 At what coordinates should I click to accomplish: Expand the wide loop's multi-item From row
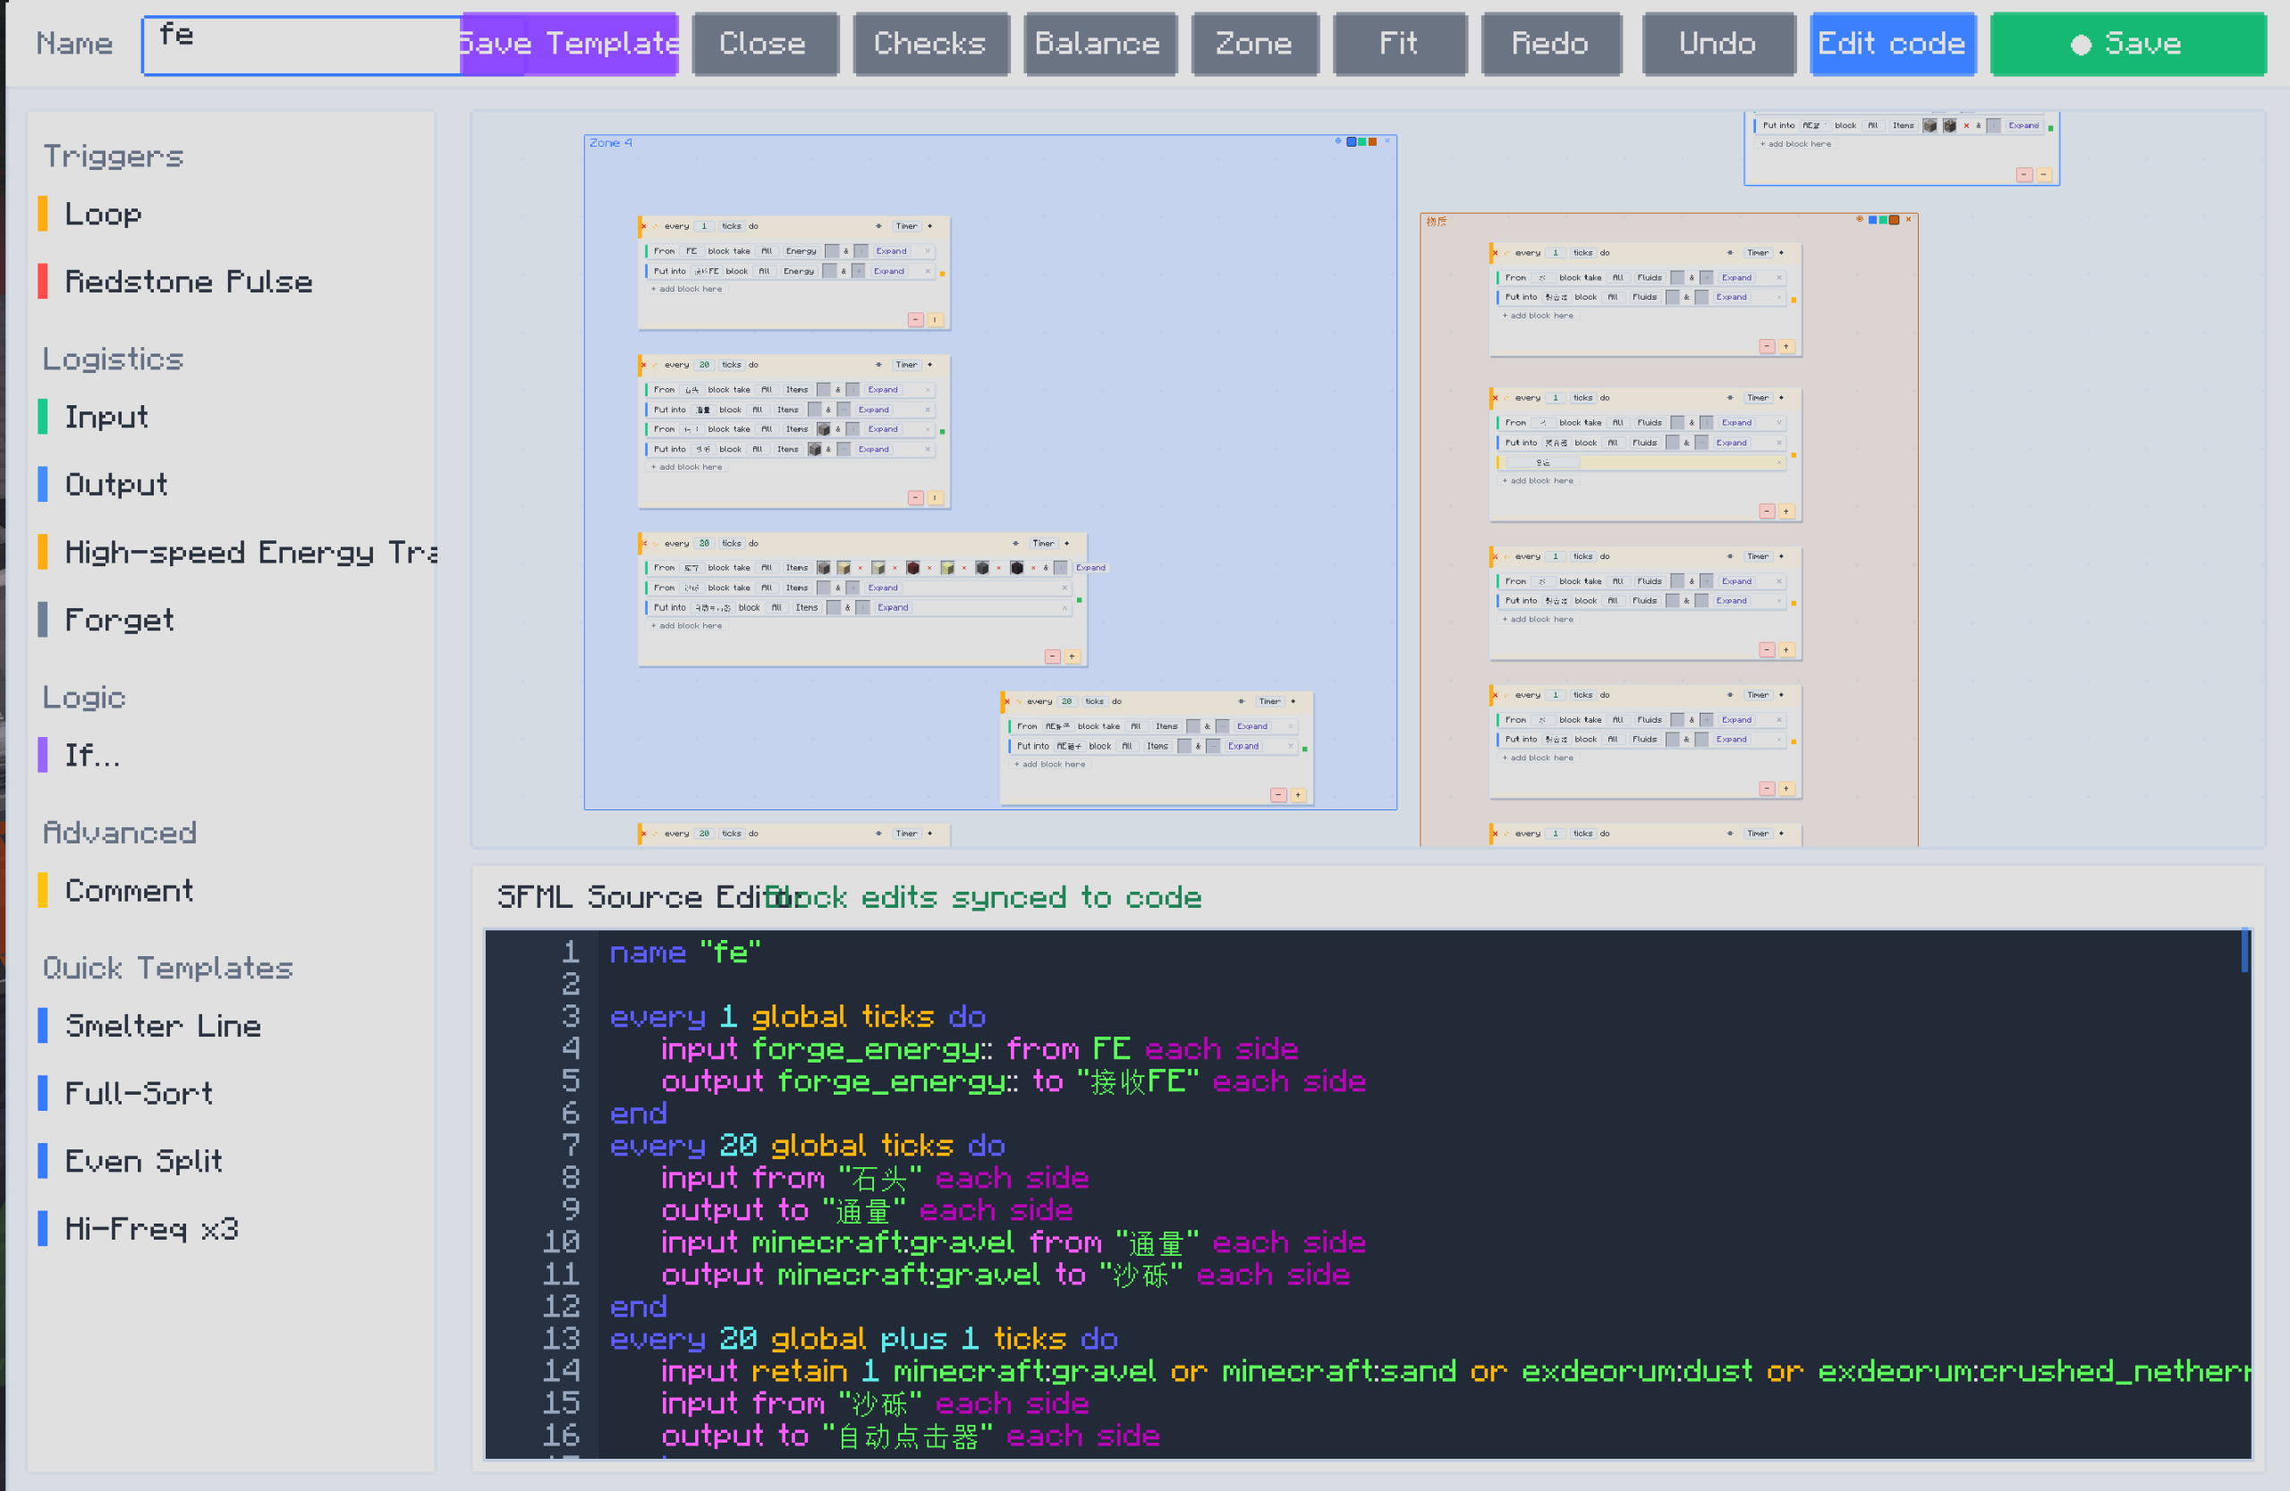(x=1090, y=568)
